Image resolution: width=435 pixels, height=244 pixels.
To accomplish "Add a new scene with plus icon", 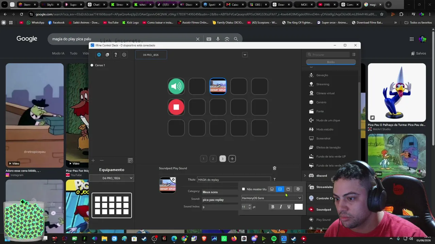I will [x=93, y=160].
